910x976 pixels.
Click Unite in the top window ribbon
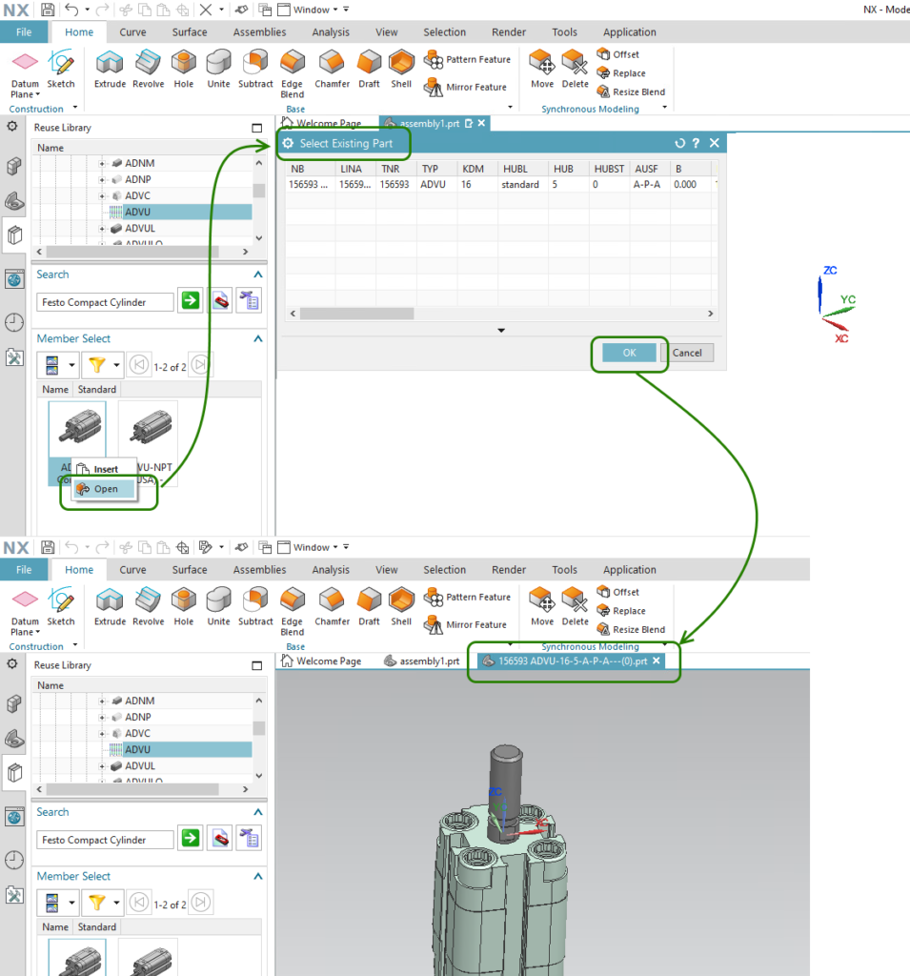218,69
